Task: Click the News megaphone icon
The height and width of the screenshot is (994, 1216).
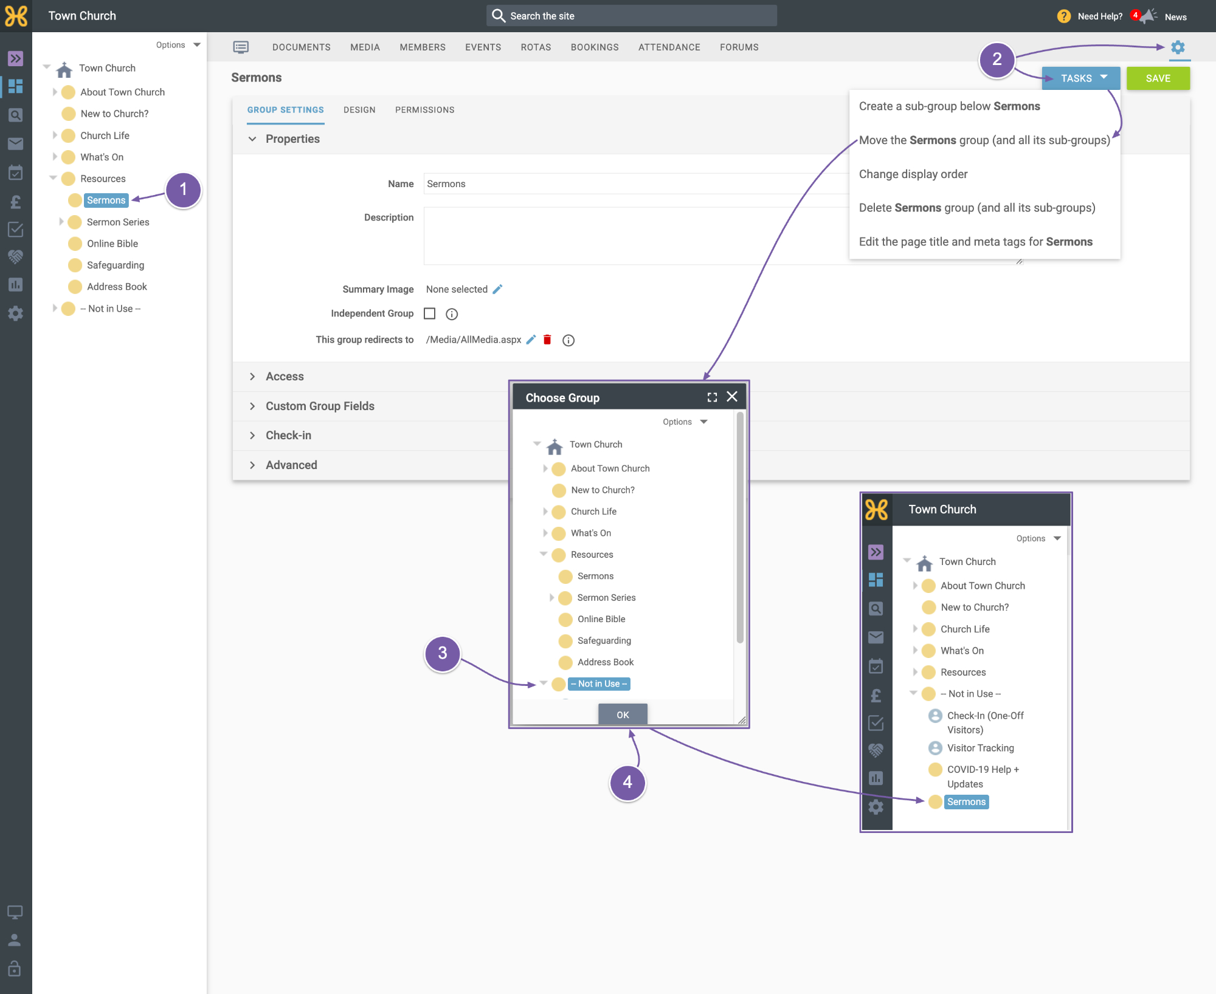Action: (x=1148, y=16)
